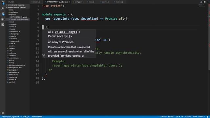Open package-lock.json file

(x=15, y=68)
